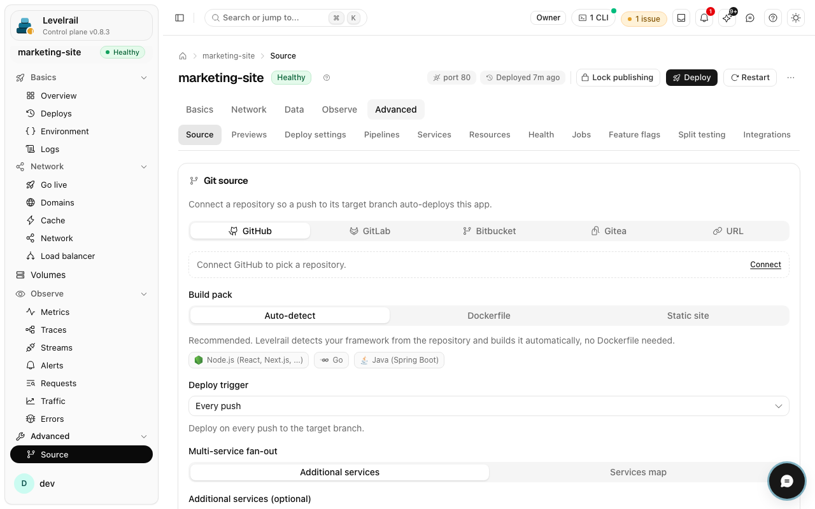Open the Feature flags sub-tab

pyautogui.click(x=634, y=135)
